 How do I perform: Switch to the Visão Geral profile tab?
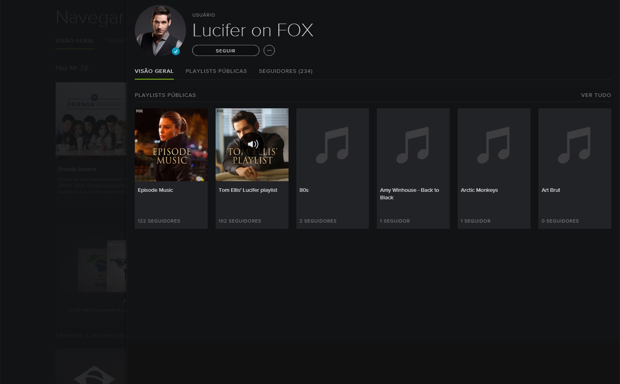154,71
